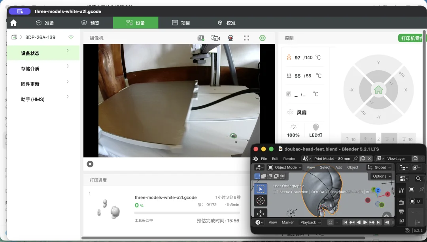Image resolution: width=427 pixels, height=242 pixels.
Task: Click the 打印机零件 green button
Action: [411, 38]
